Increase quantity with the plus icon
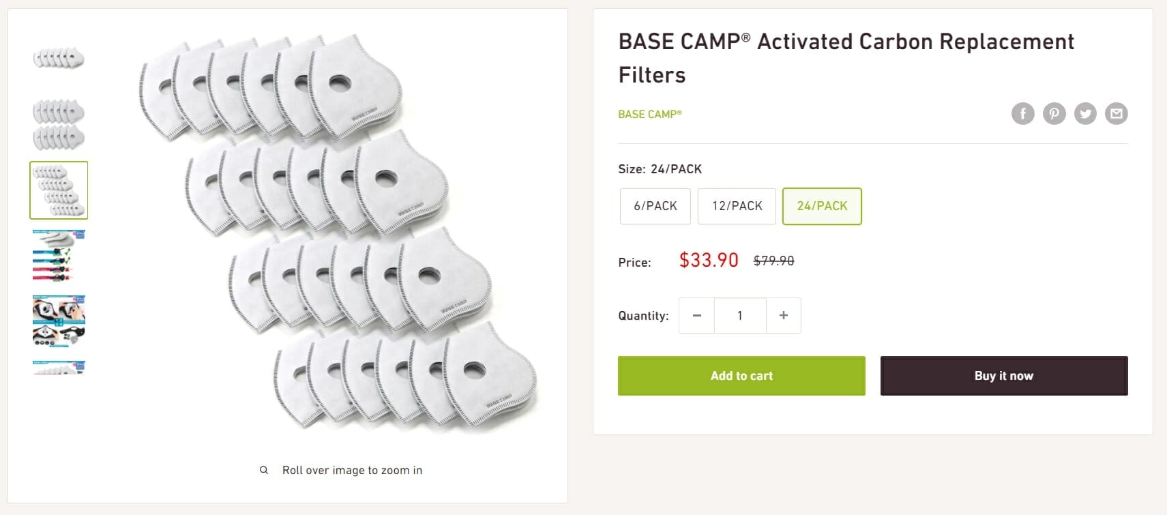1167x515 pixels. pos(783,315)
